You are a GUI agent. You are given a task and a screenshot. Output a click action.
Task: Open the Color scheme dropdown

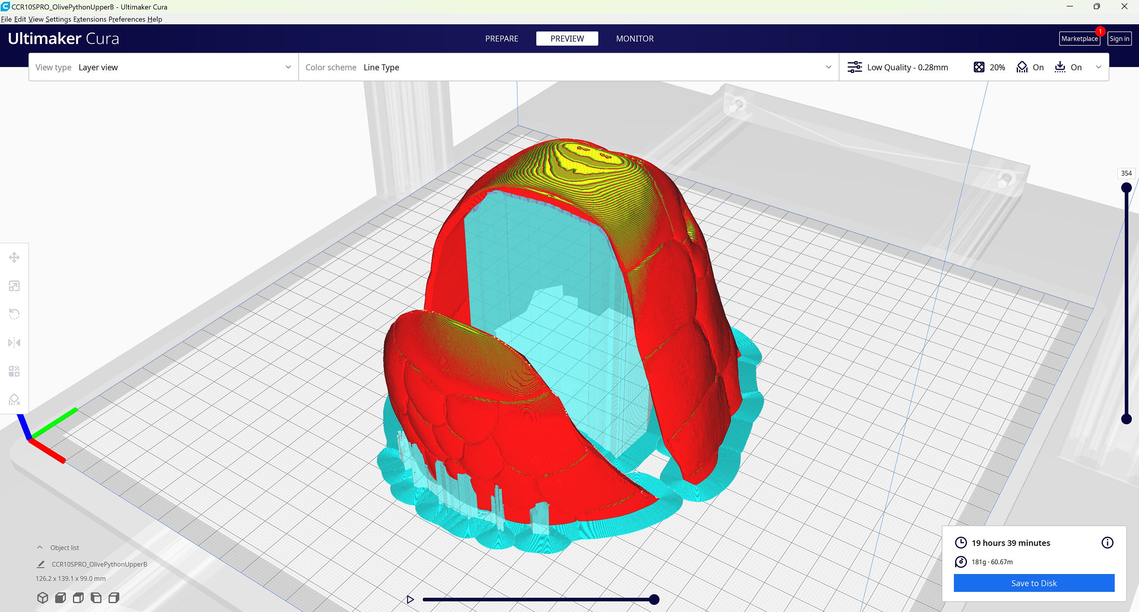(x=569, y=67)
